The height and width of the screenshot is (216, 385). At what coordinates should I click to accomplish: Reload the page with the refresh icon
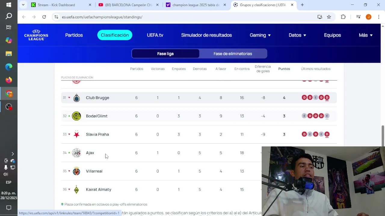click(44, 17)
